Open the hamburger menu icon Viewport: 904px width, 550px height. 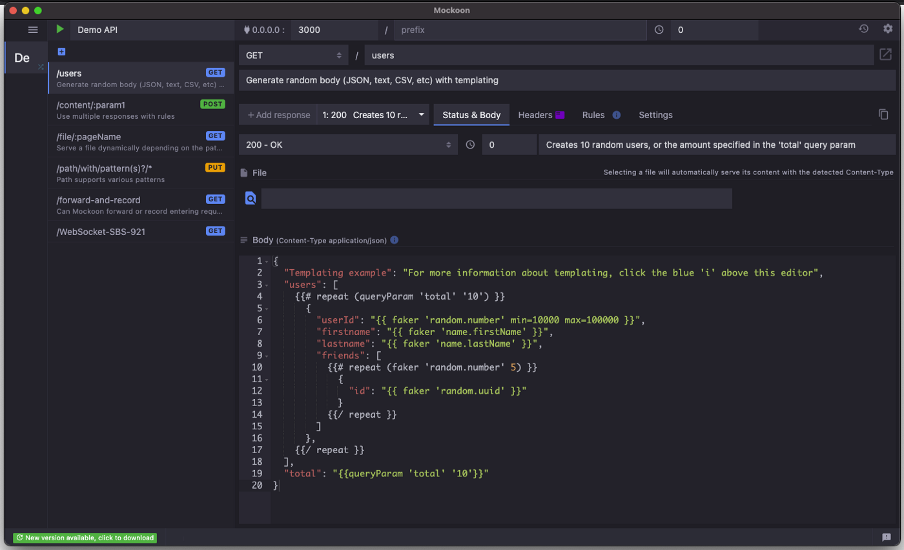tap(33, 30)
